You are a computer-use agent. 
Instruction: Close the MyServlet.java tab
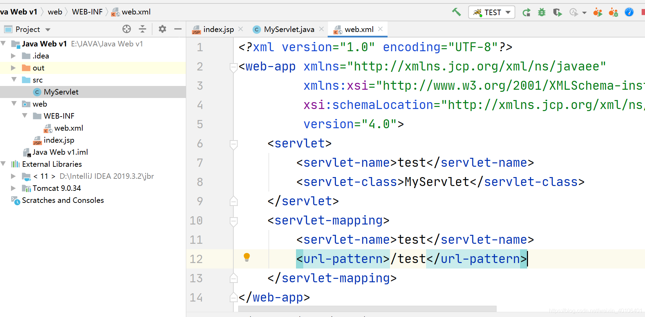(321, 29)
